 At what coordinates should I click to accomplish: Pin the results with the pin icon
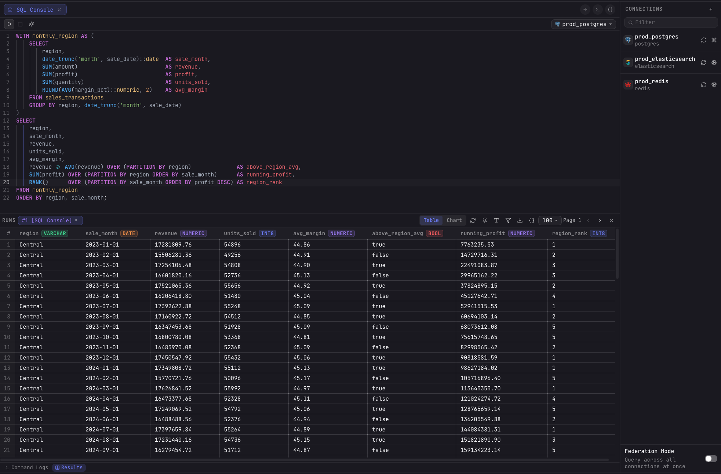[485, 220]
